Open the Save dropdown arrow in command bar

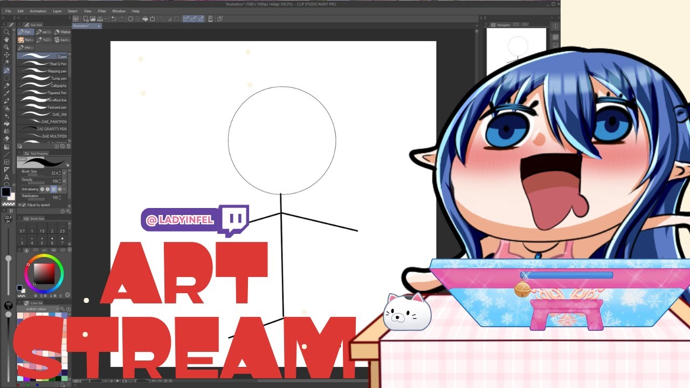106,19
